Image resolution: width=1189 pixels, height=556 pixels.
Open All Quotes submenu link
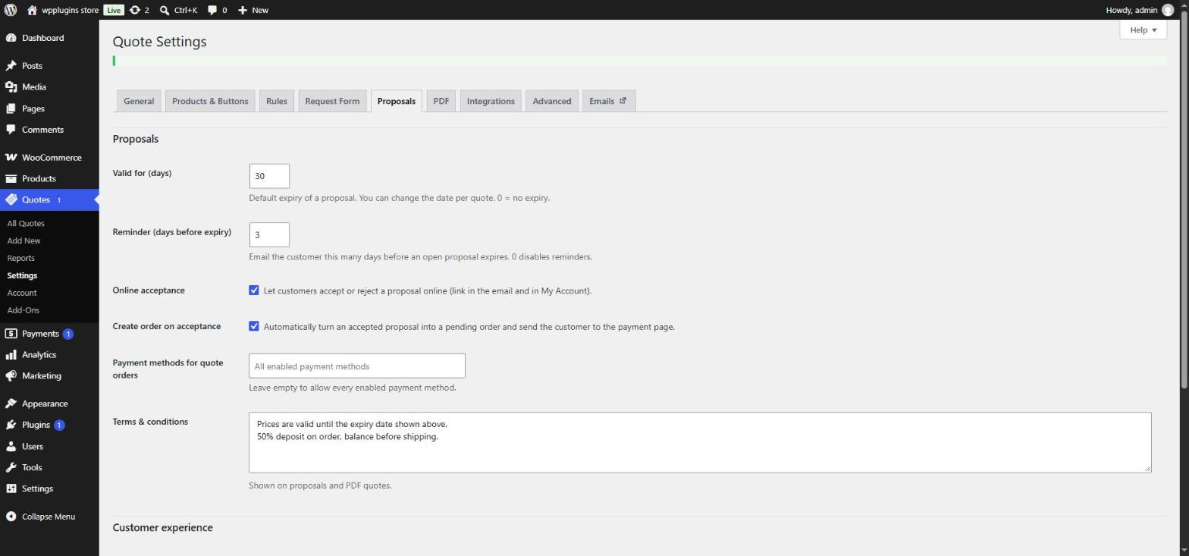(26, 223)
